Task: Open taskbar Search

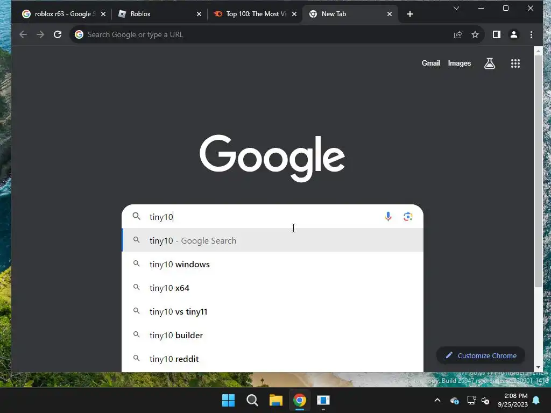Action: (252, 400)
